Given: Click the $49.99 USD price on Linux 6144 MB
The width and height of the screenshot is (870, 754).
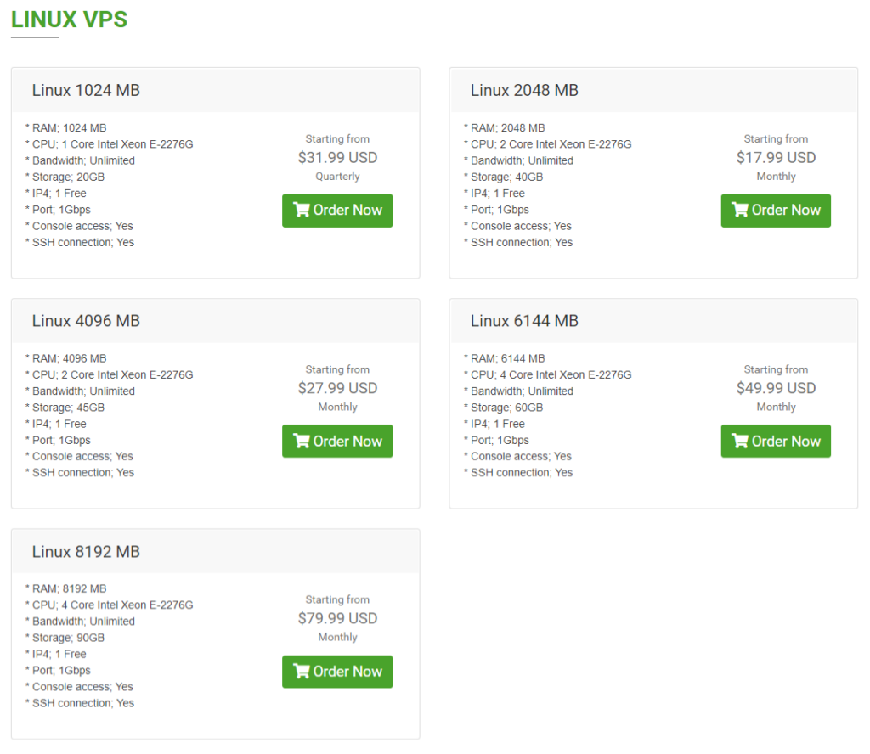Looking at the screenshot, I should pyautogui.click(x=776, y=388).
